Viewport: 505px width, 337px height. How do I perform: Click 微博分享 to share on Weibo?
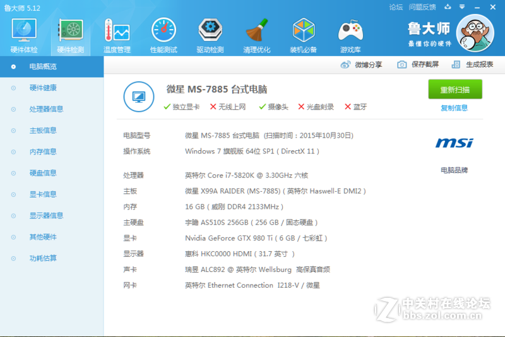[x=362, y=64]
